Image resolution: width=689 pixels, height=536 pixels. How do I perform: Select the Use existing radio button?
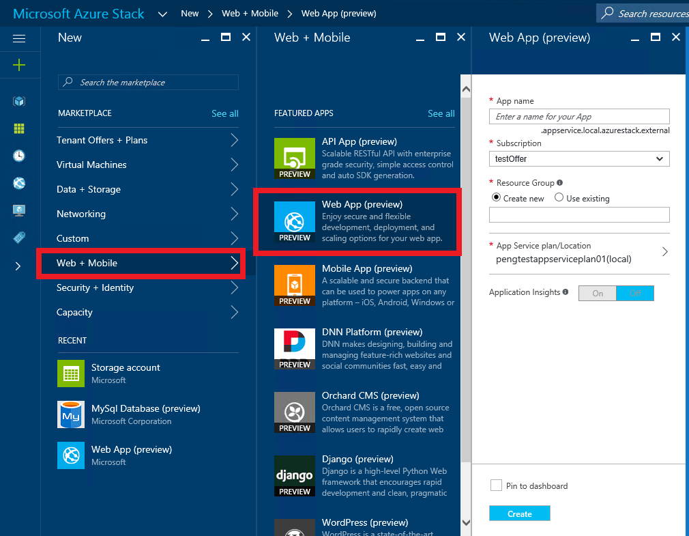coord(559,197)
